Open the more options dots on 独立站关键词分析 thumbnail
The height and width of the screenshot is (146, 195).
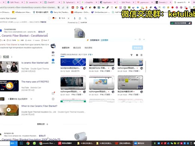[x=141, y=77]
